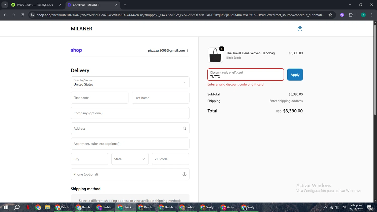
Task: Go back to the previous page
Action: click(5, 15)
